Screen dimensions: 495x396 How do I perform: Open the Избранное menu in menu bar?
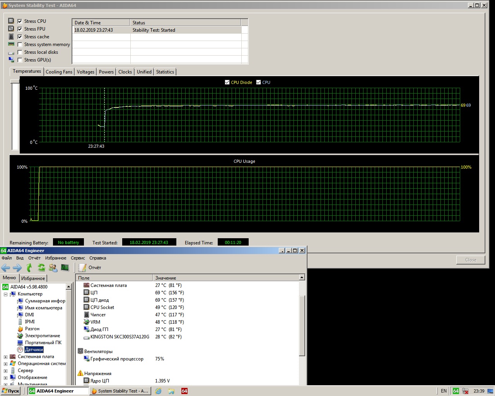56,258
